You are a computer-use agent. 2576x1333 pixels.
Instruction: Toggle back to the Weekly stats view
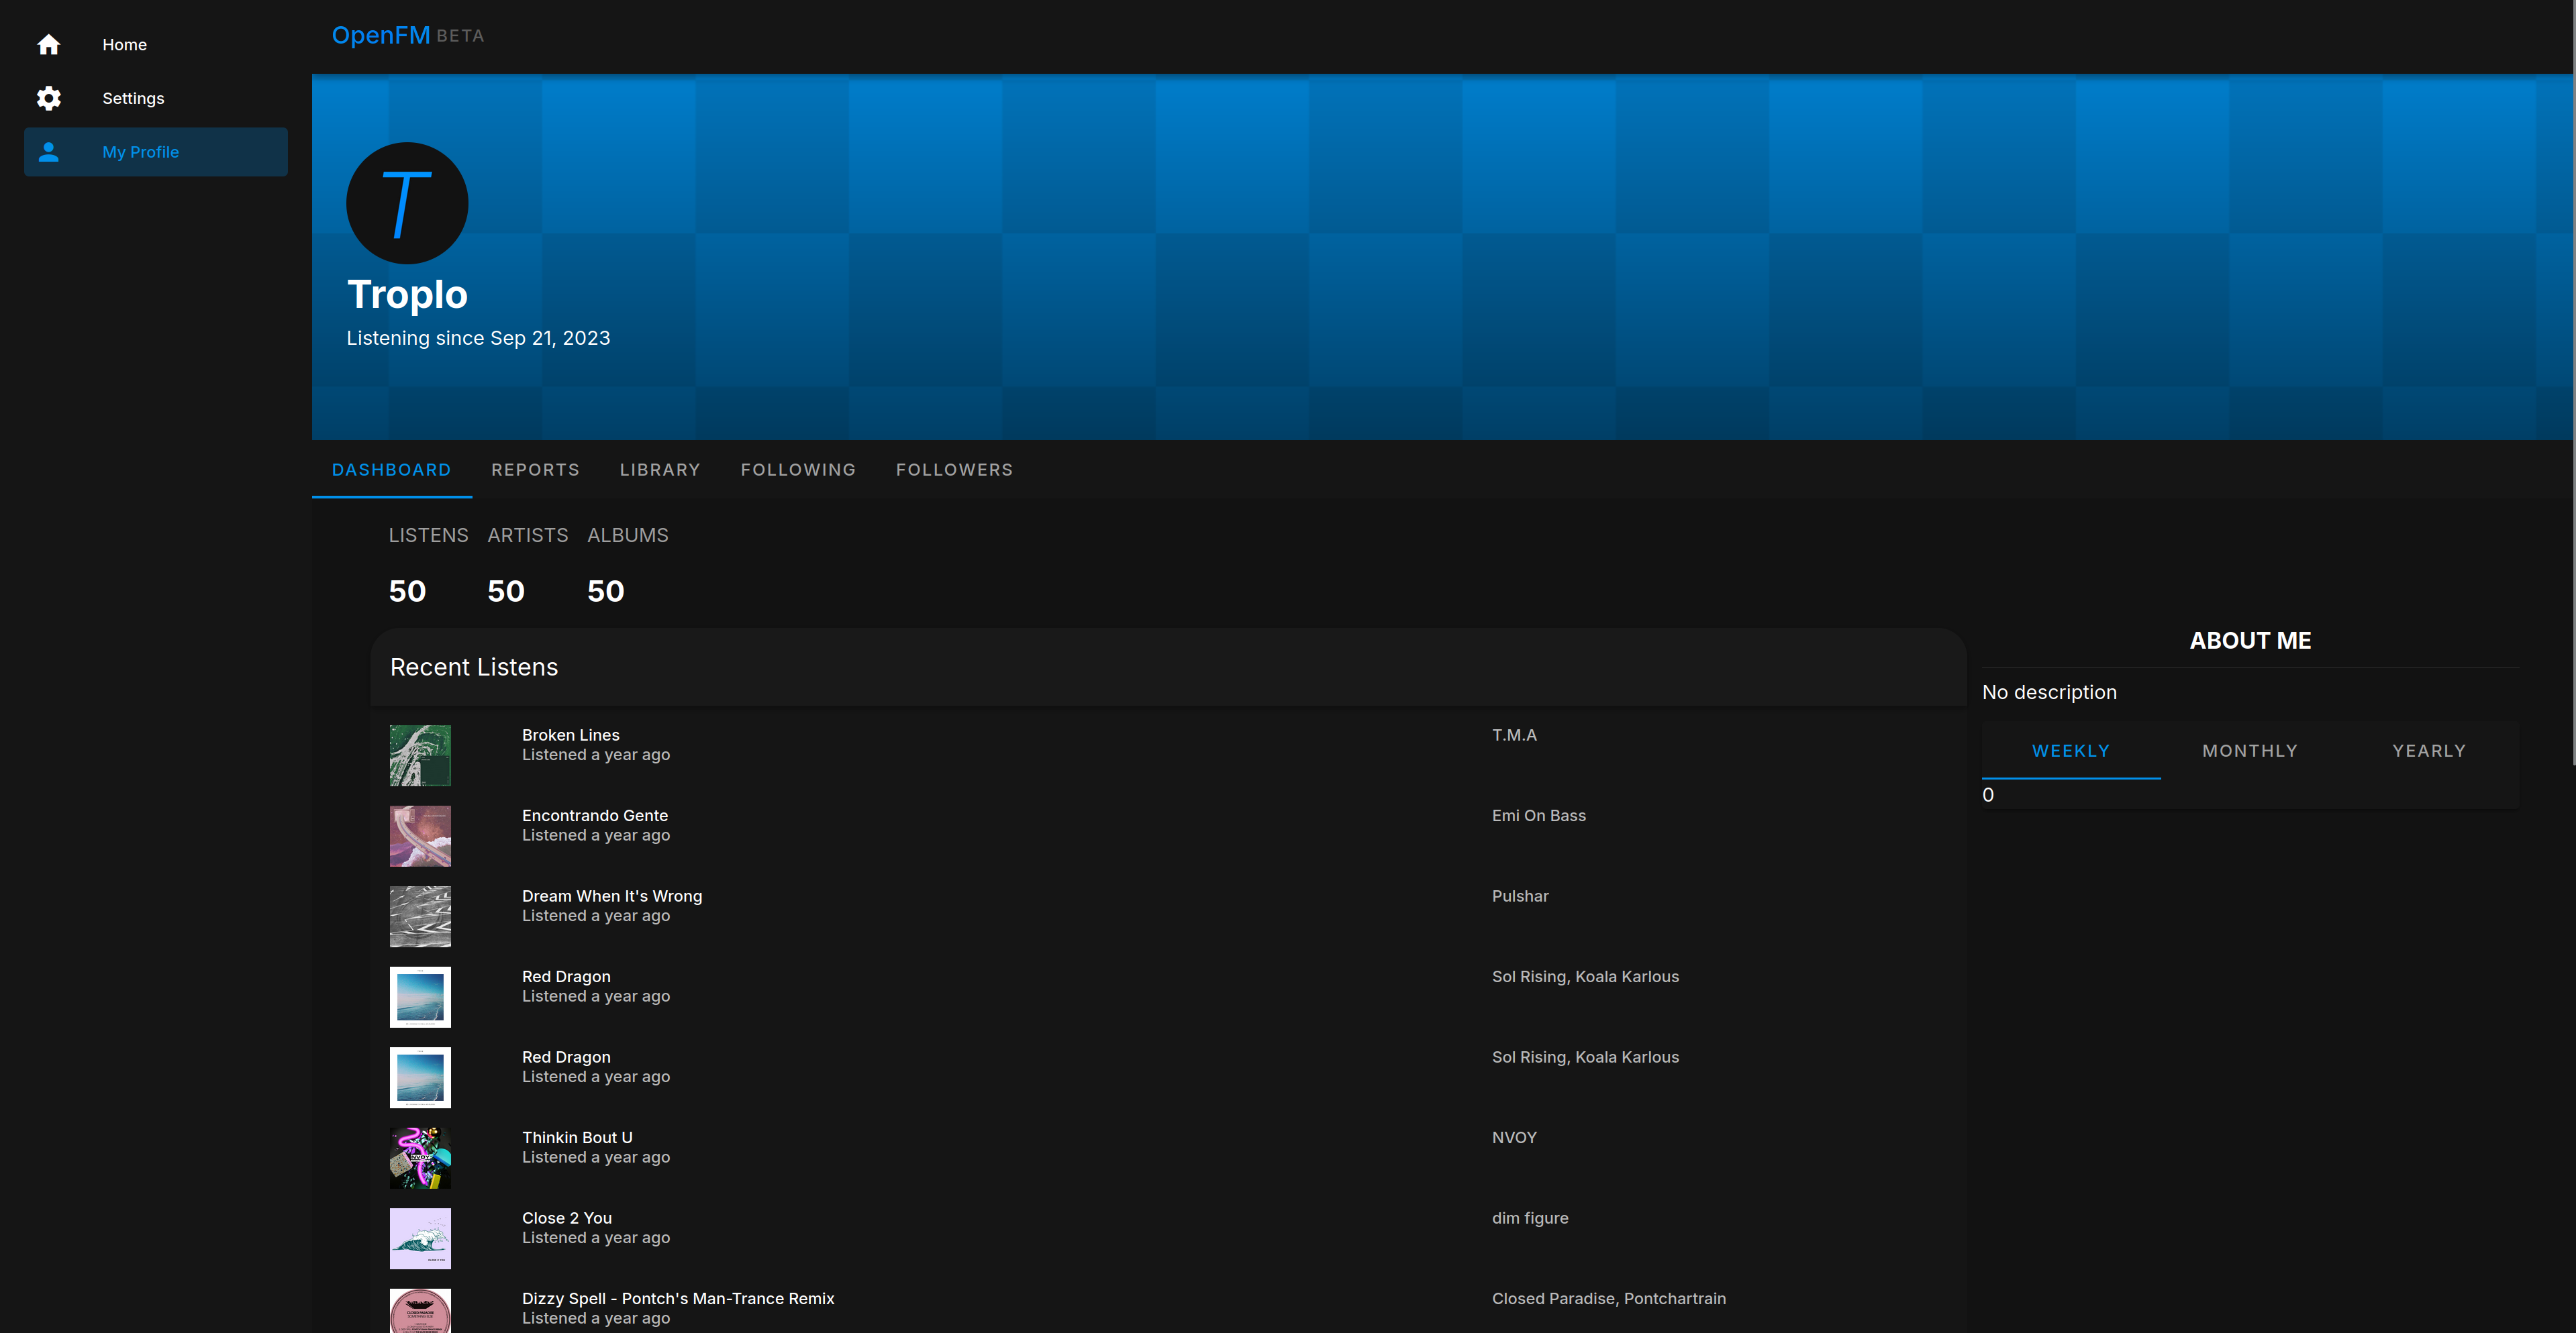(2071, 751)
